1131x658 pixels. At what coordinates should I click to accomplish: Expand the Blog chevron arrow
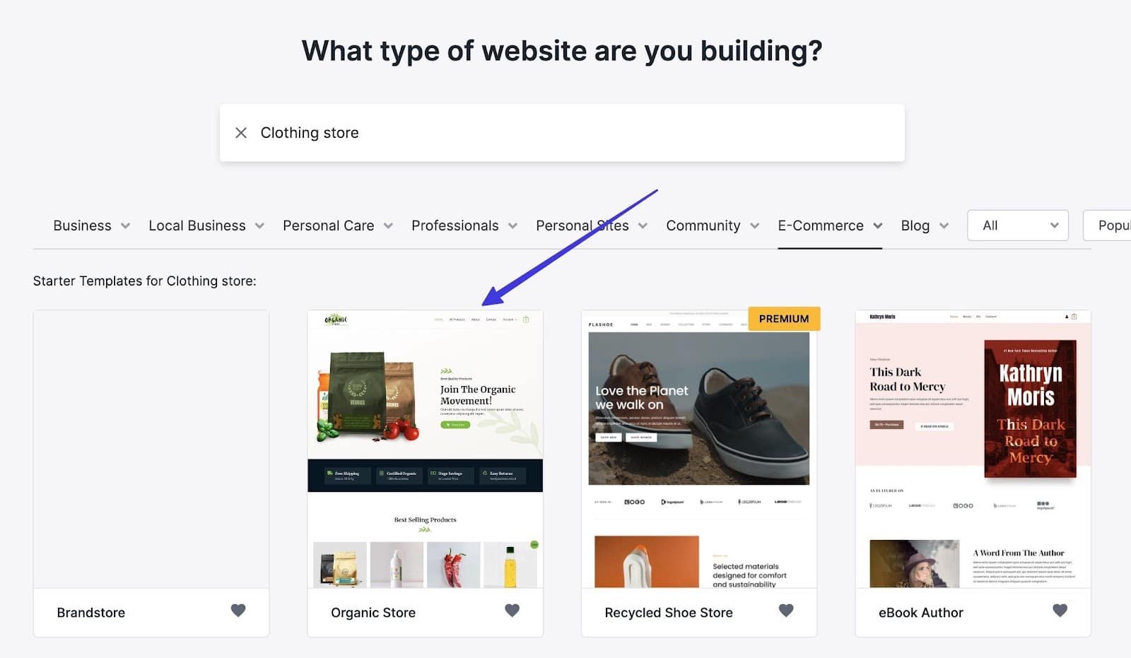point(944,226)
